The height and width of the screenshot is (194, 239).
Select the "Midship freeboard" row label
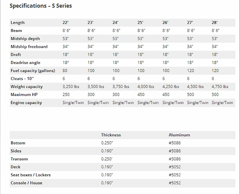click(29, 47)
